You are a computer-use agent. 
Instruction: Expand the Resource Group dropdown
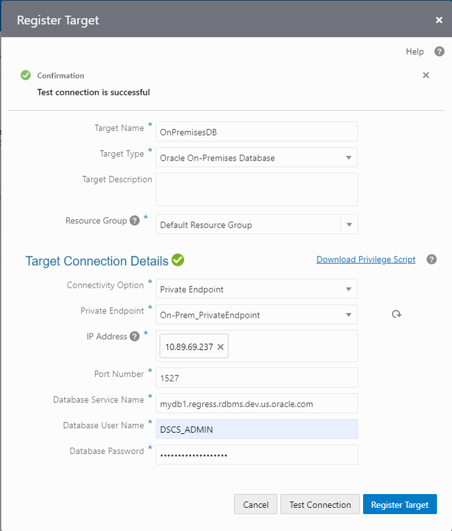coord(349,224)
